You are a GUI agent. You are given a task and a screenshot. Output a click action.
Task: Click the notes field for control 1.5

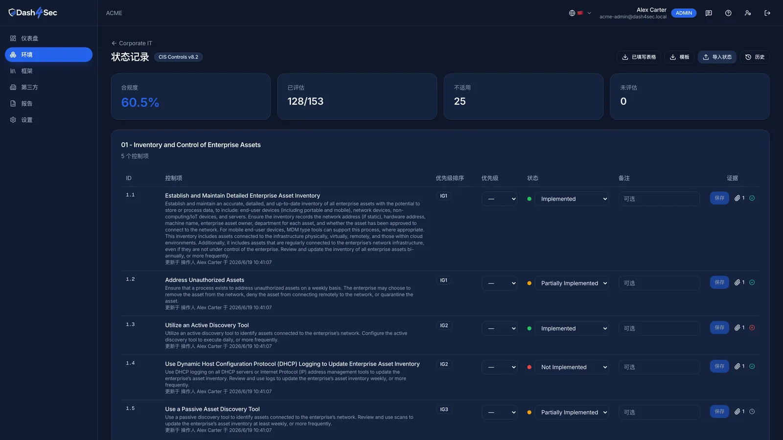[x=659, y=412]
